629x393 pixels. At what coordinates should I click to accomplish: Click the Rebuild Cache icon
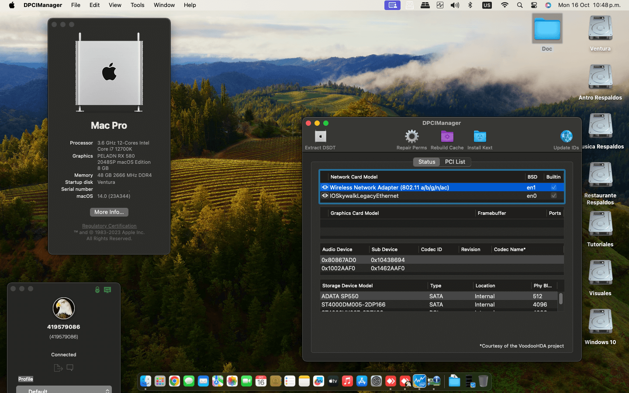(447, 137)
